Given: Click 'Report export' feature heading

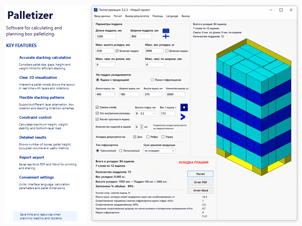Looking at the screenshot, I should point(32,157).
